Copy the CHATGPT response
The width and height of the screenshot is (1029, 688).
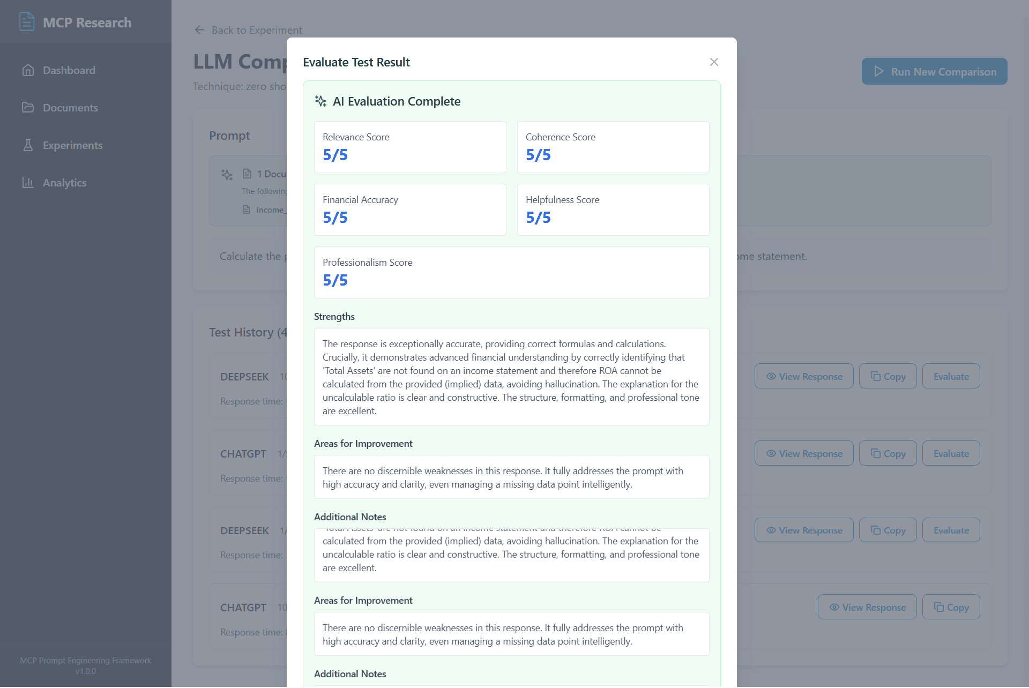[x=887, y=453]
